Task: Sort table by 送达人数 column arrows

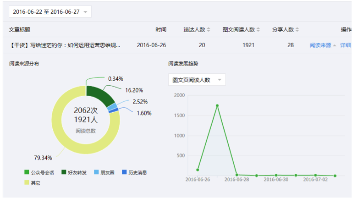Action: (209, 29)
